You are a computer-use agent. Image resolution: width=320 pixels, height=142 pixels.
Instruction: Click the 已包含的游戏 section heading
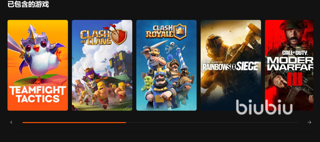pyautogui.click(x=28, y=4)
